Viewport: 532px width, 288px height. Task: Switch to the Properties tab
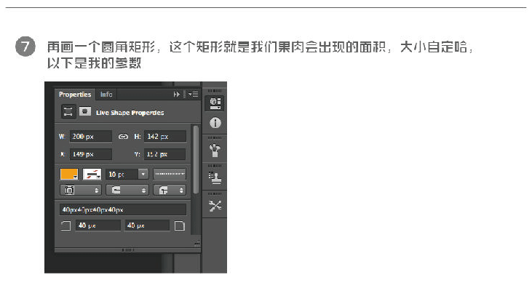[75, 95]
